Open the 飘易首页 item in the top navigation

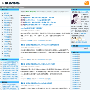(4, 7)
